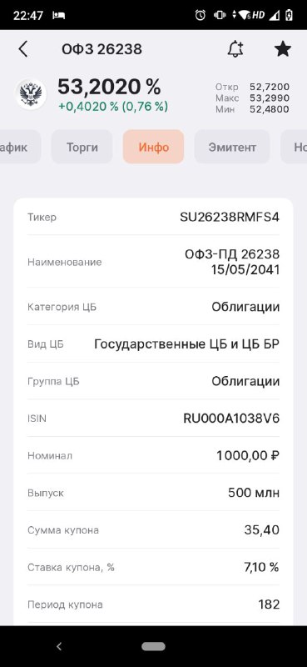The image size is (307, 667).
Task: Tap the bond issuer emblem logo
Action: click(31, 94)
